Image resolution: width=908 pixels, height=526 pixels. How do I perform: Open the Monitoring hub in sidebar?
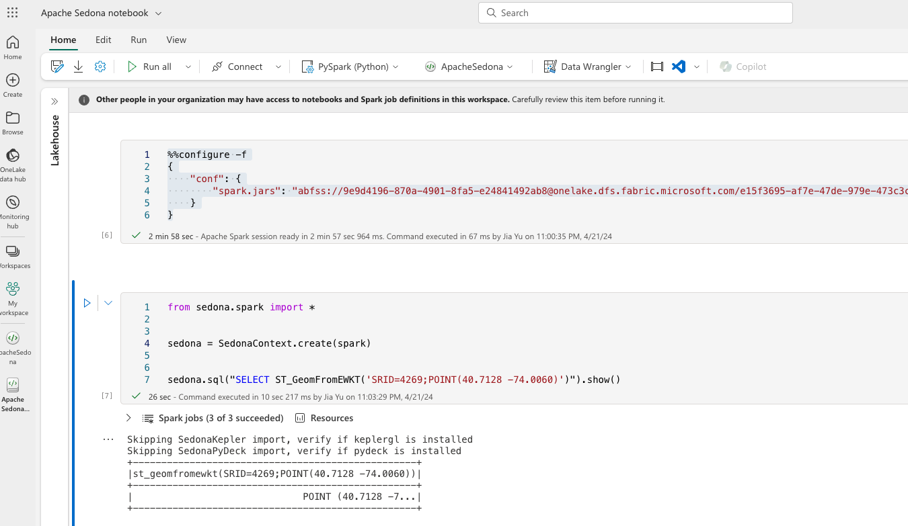(x=13, y=211)
